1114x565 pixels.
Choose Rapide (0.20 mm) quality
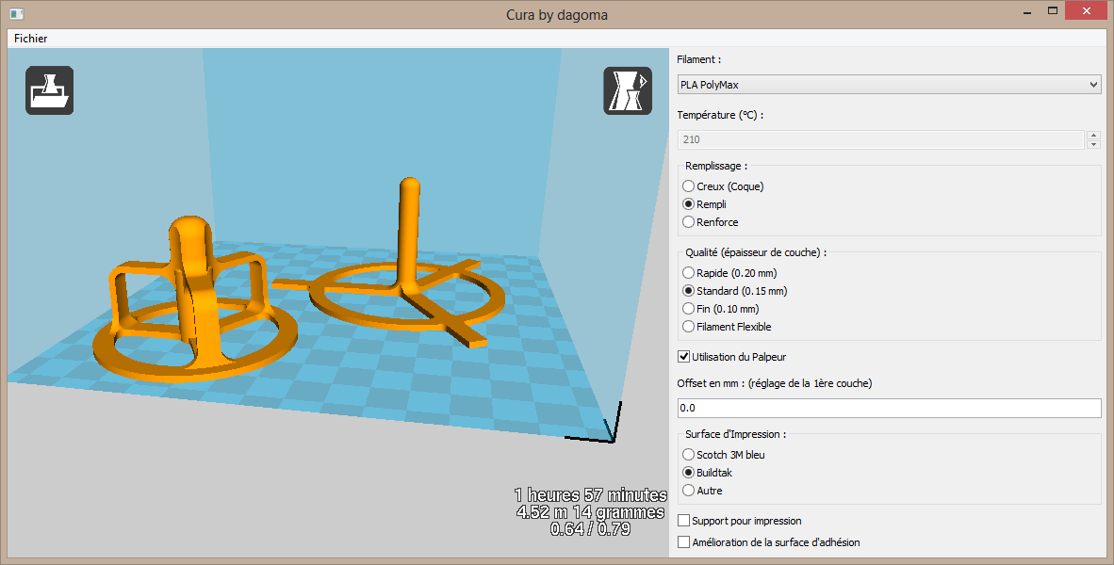click(x=689, y=273)
